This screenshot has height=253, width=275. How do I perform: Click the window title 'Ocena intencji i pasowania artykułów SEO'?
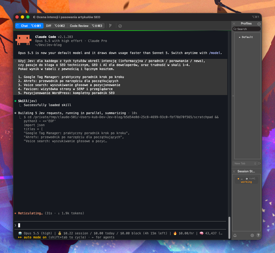click(x=68, y=17)
